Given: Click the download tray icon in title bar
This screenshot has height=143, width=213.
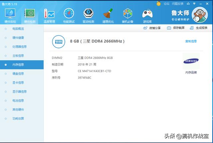Looking at the screenshot, I should 188,4.
